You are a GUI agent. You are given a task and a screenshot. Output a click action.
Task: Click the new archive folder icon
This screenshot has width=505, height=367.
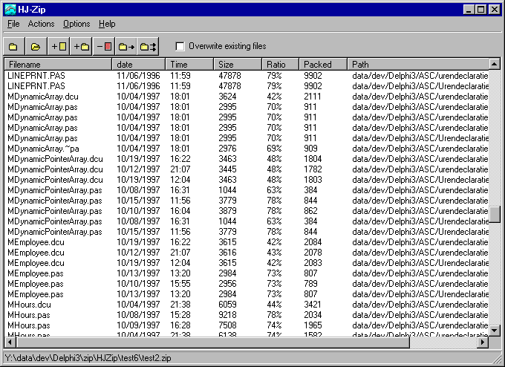13,47
